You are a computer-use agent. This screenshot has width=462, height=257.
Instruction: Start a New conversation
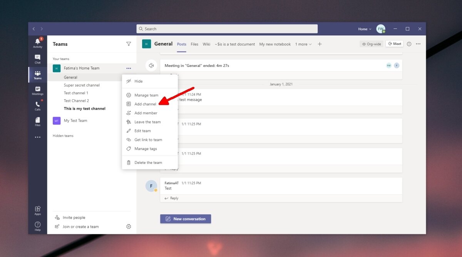(x=185, y=219)
